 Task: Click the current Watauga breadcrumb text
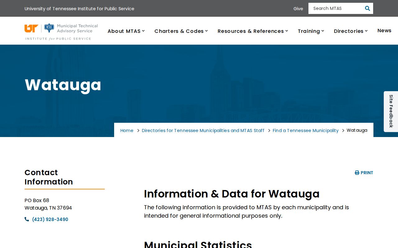pyautogui.click(x=357, y=130)
